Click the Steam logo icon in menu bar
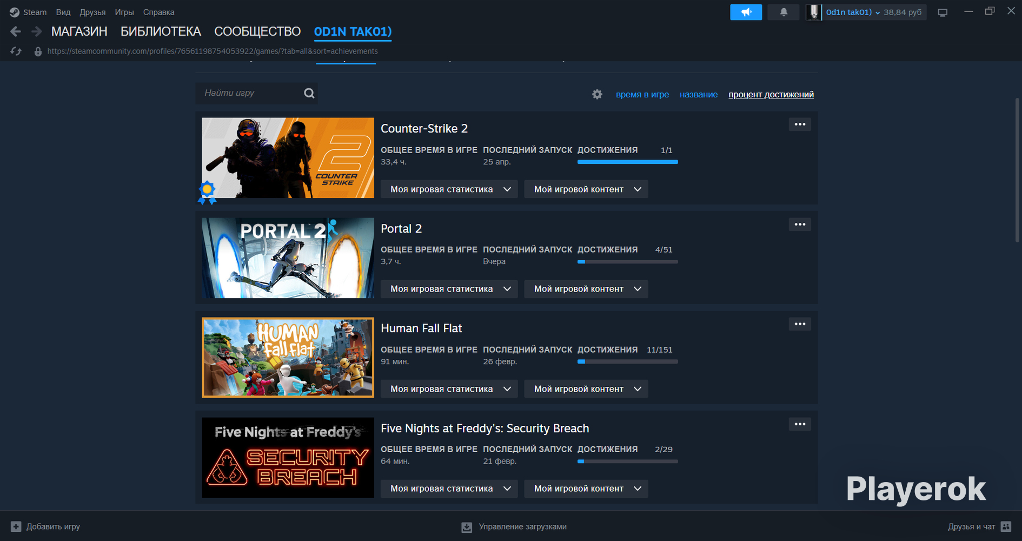1022x541 pixels. pos(15,12)
